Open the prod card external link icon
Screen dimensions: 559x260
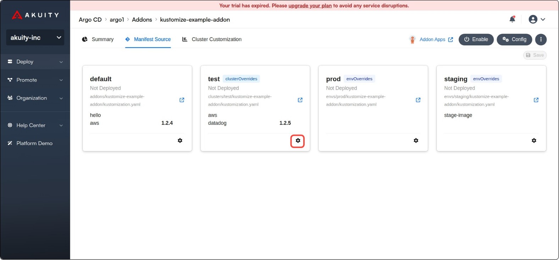pos(418,100)
